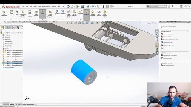The image size is (191, 107).
Task: Start a New Motion Study
Action: (69, 14)
